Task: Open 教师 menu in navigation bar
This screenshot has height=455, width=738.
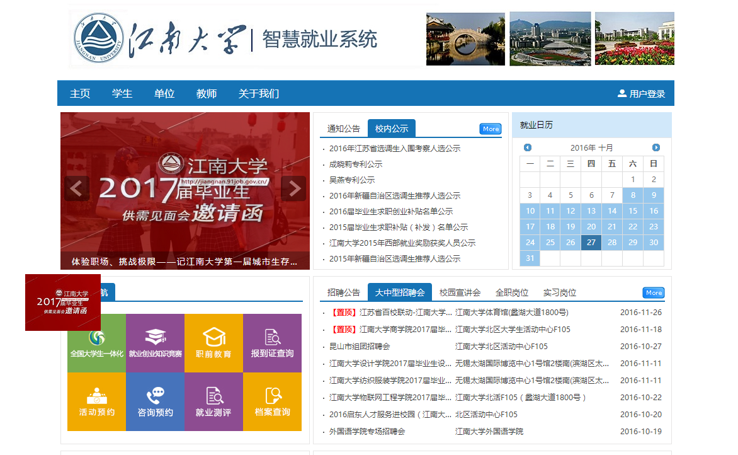Action: (206, 93)
